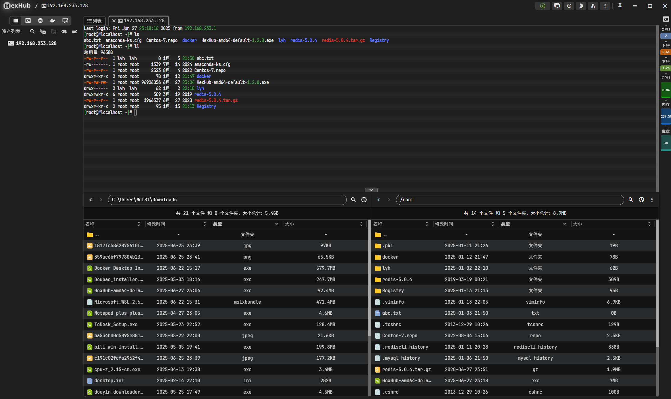Viewport: 671px width, 399px height.
Task: Open local 类型 column filter dropdown
Action: pos(277,224)
